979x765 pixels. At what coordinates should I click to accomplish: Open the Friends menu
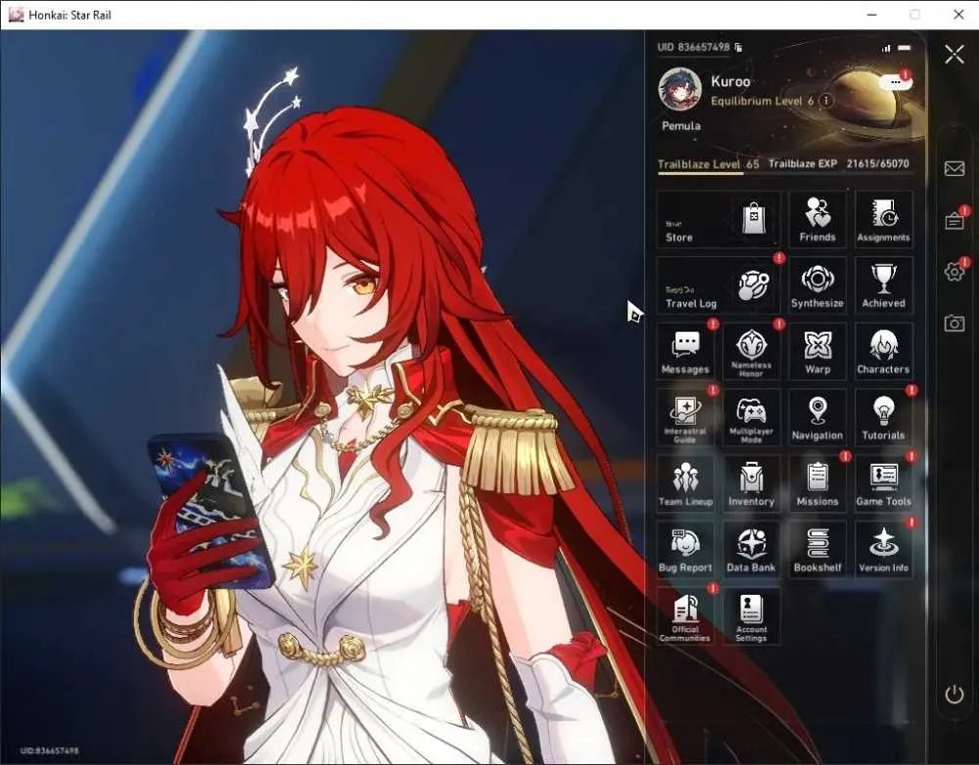pos(817,220)
